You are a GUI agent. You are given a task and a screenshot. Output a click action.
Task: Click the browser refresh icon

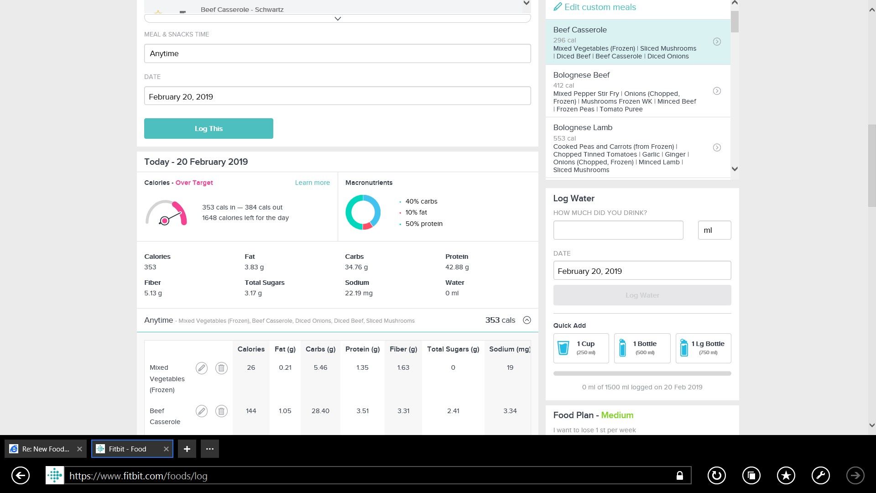coord(716,476)
